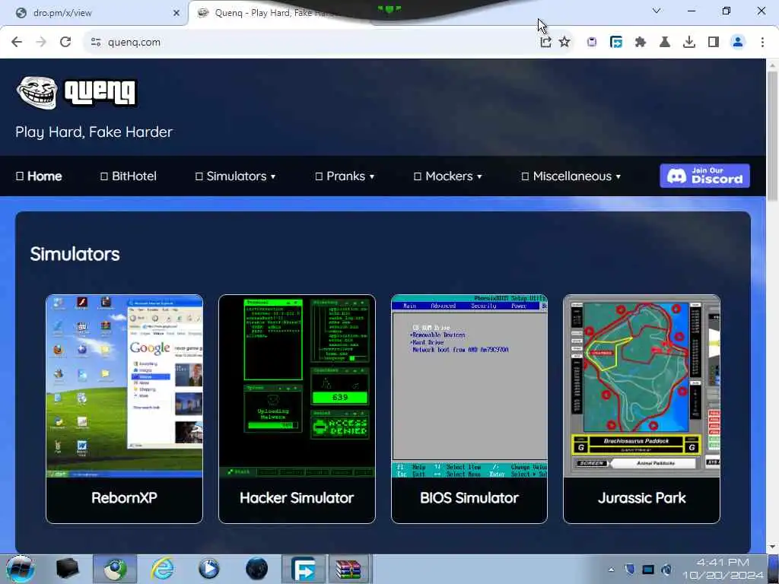Reload the quenq.com page

pyautogui.click(x=65, y=42)
